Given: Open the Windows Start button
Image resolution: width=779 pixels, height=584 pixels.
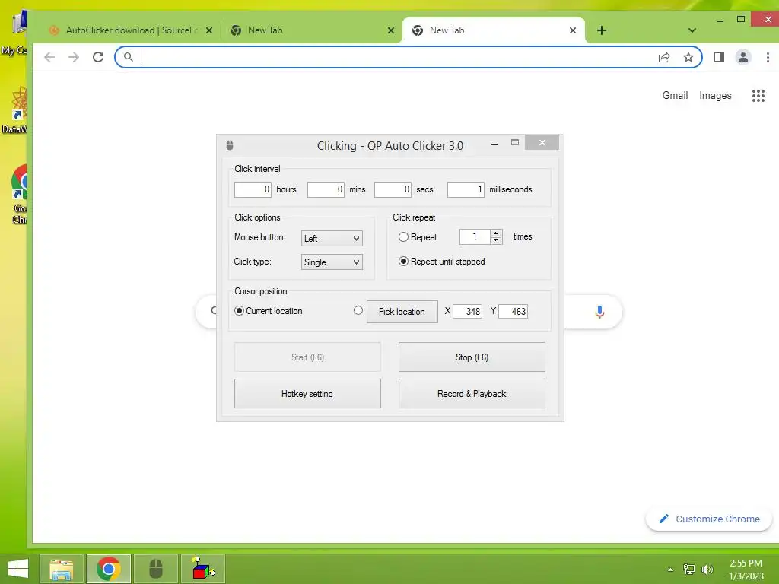Looking at the screenshot, I should tap(18, 569).
